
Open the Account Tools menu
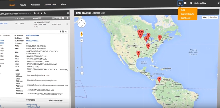(50, 5)
